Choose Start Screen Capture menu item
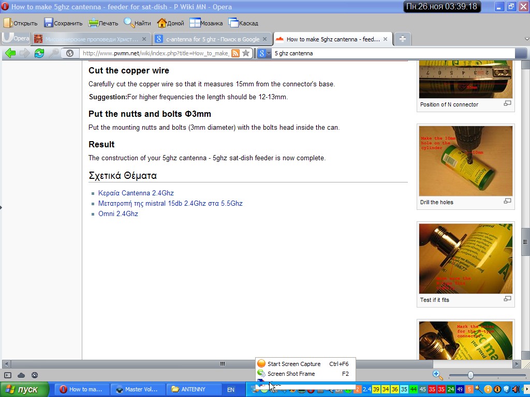530x397 pixels. point(305,363)
